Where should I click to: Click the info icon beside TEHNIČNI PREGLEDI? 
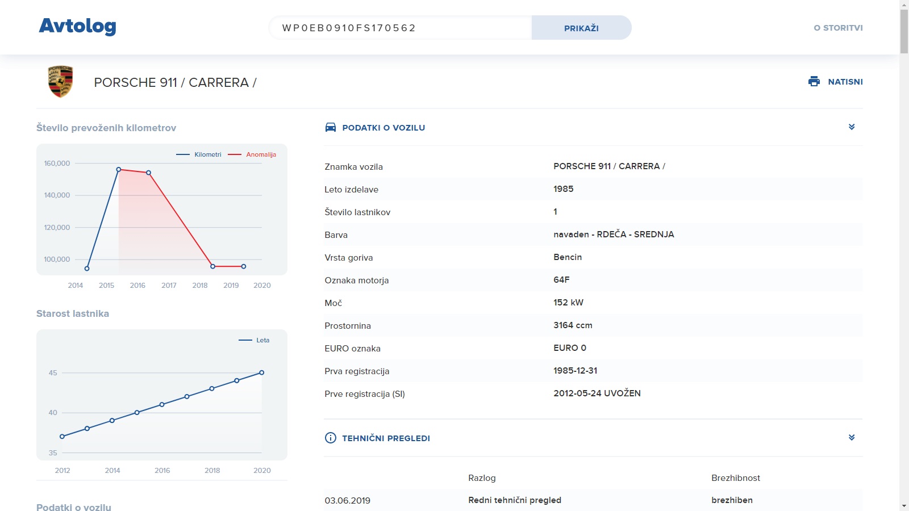point(330,438)
